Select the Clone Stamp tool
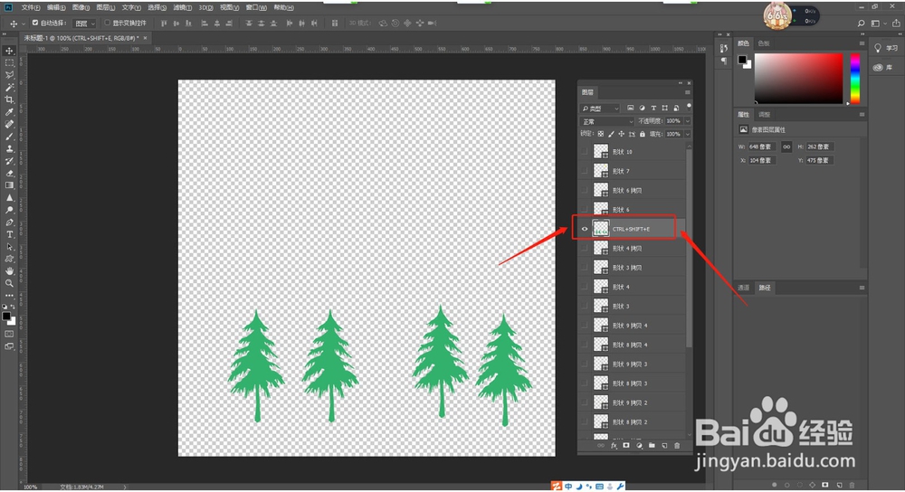 (x=10, y=149)
